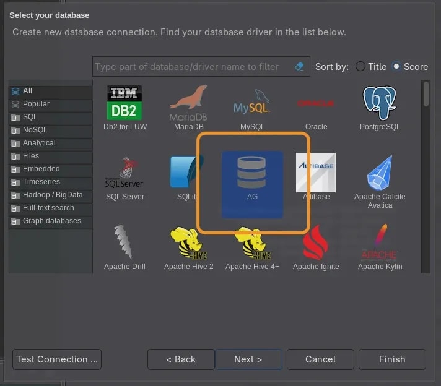This screenshot has height=386, width=441.
Task: Select the MySQL driver icon
Action: pyautogui.click(x=252, y=101)
